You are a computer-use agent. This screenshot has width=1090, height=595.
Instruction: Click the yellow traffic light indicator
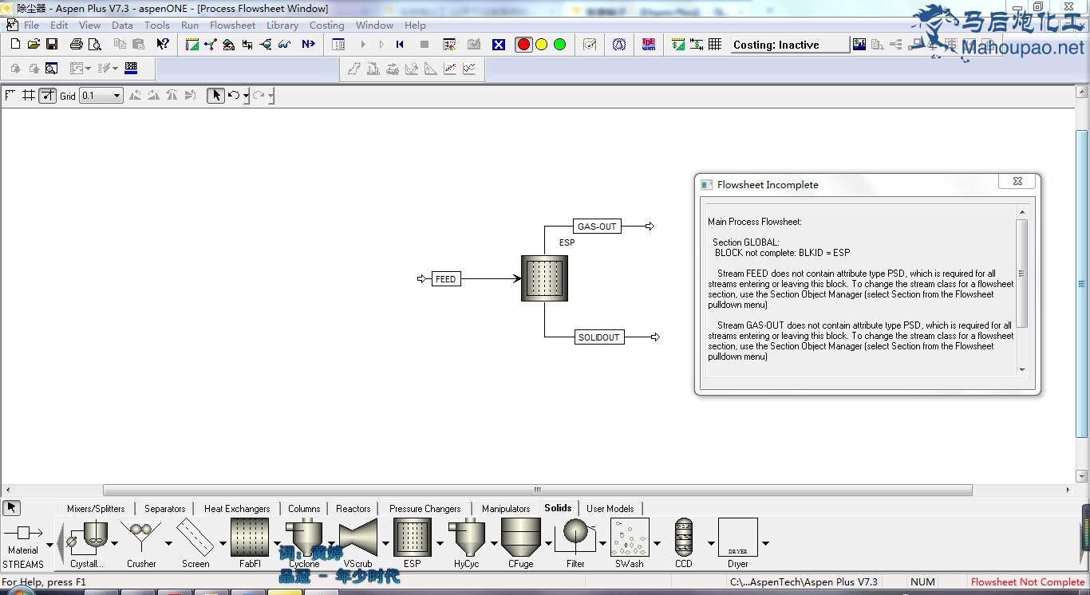pos(542,45)
